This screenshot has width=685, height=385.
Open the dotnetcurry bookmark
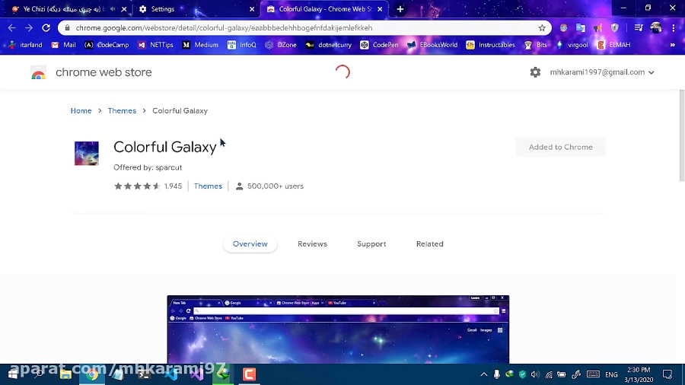pos(329,45)
